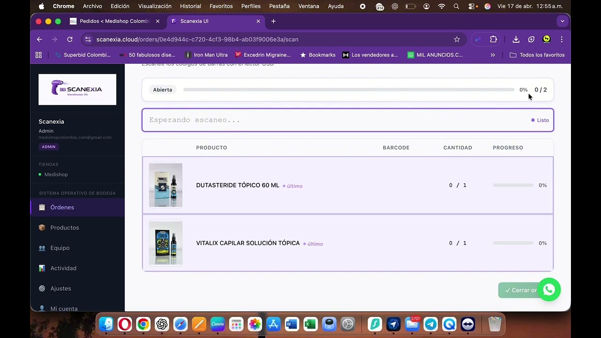Click the Órdenes clipboard icon

coord(42,207)
